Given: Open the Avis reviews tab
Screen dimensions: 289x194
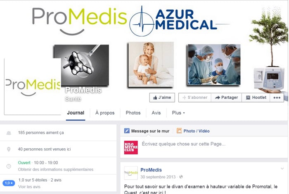Looking at the screenshot, I should [x=156, y=113].
